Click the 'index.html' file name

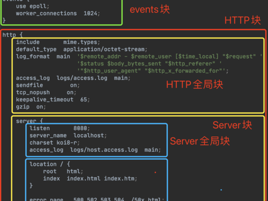84,178
